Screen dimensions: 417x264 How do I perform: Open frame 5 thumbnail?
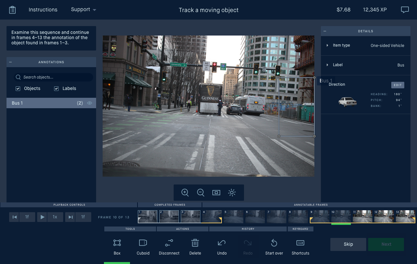(234, 216)
